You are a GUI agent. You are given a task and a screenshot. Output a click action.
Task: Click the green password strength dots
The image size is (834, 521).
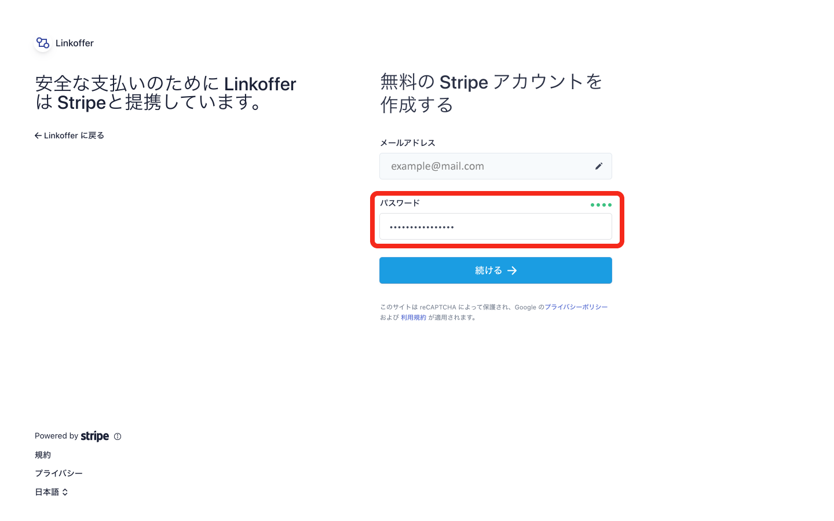601,205
